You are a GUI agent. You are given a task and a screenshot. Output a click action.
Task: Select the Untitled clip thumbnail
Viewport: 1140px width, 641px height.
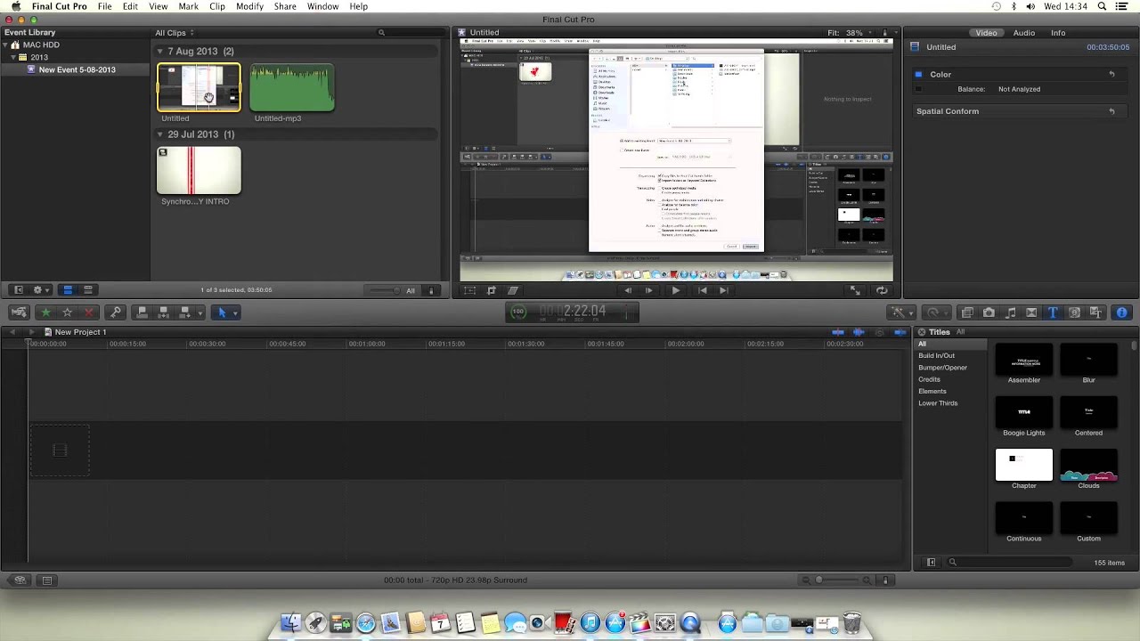199,87
